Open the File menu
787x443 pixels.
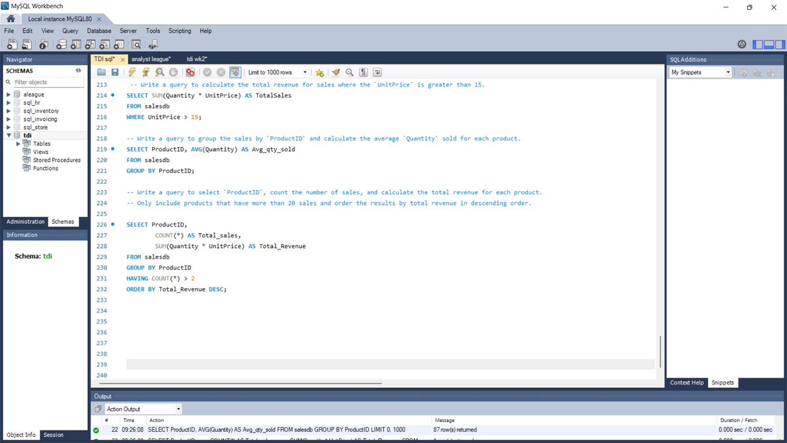(x=9, y=31)
